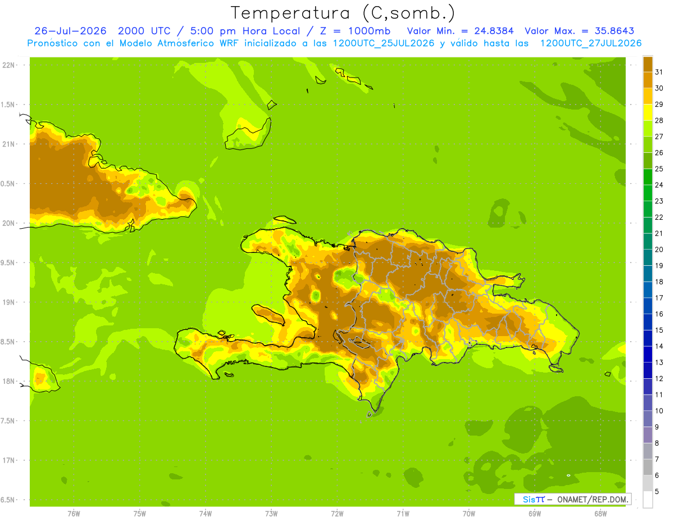Click colorbar swatch between 13 and 14
This screenshot has width=674, height=521.
click(x=648, y=354)
